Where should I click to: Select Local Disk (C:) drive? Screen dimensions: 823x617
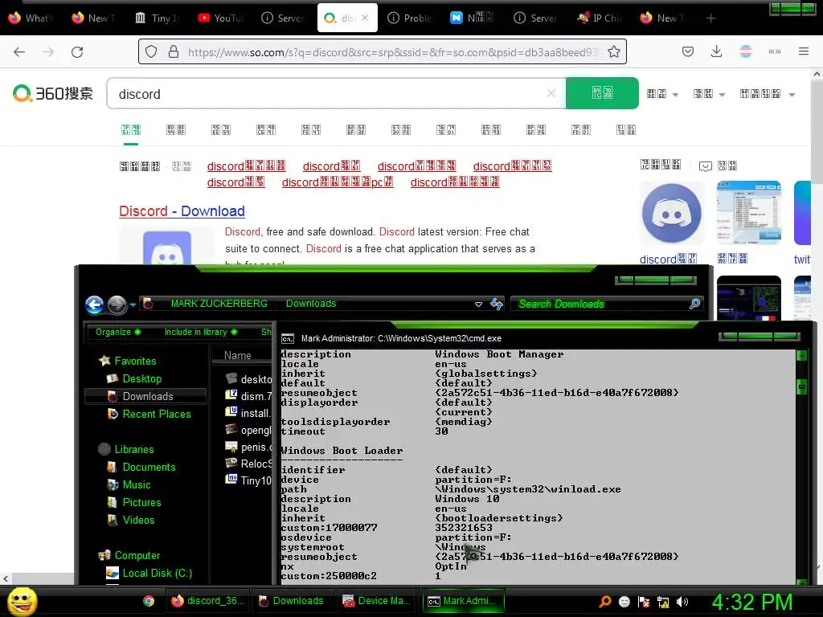click(157, 573)
